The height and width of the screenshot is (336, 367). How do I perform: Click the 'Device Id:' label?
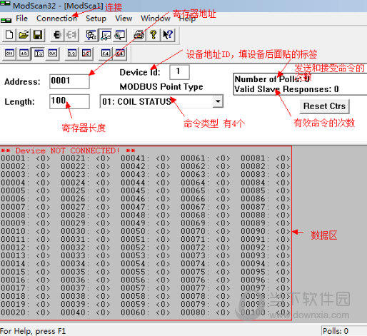click(x=140, y=72)
